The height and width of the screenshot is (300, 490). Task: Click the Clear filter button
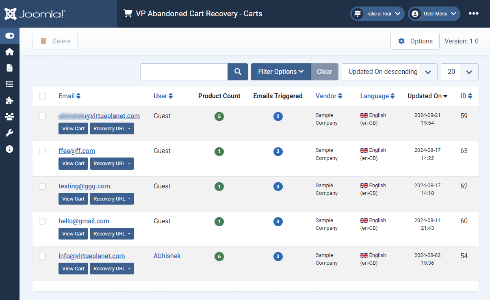pyautogui.click(x=324, y=72)
